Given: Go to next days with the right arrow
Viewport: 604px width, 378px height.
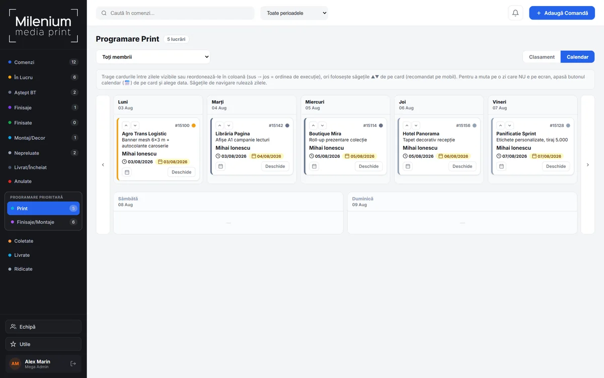Looking at the screenshot, I should coord(587,165).
